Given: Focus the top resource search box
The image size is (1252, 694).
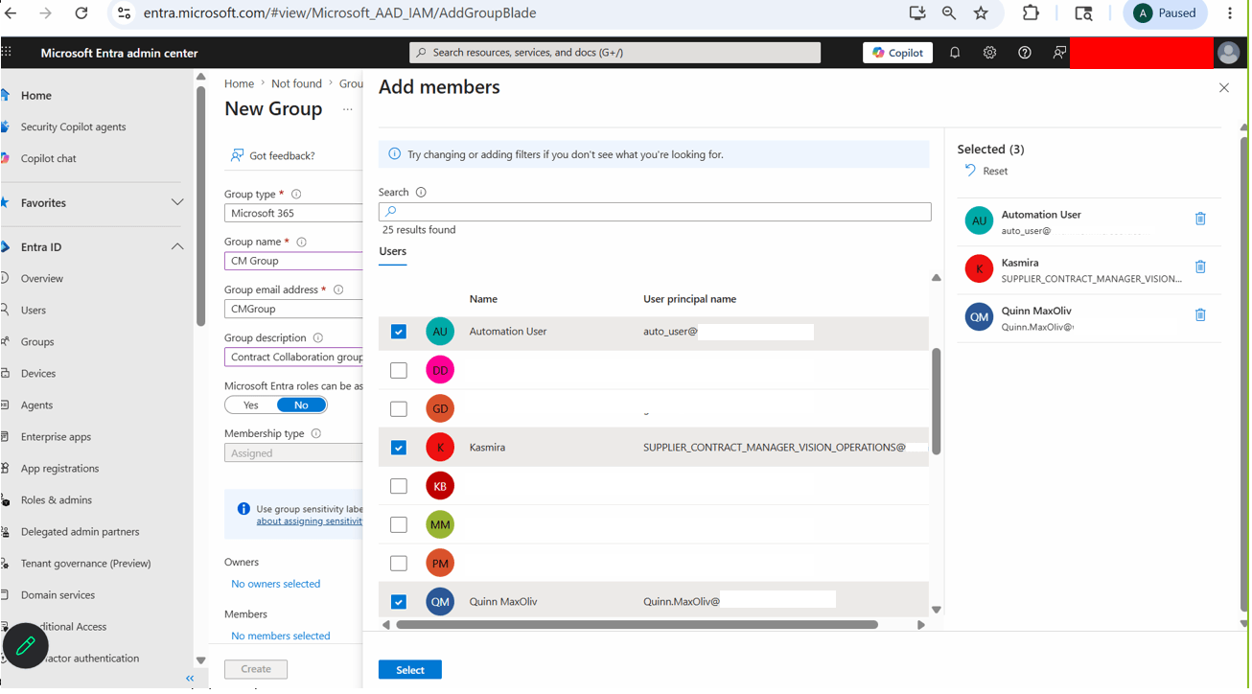Looking at the screenshot, I should click(x=615, y=53).
